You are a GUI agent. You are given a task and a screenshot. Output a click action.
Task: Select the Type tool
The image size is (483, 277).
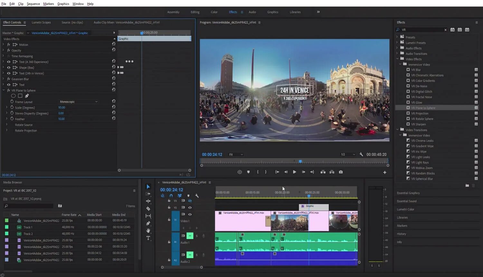click(148, 238)
